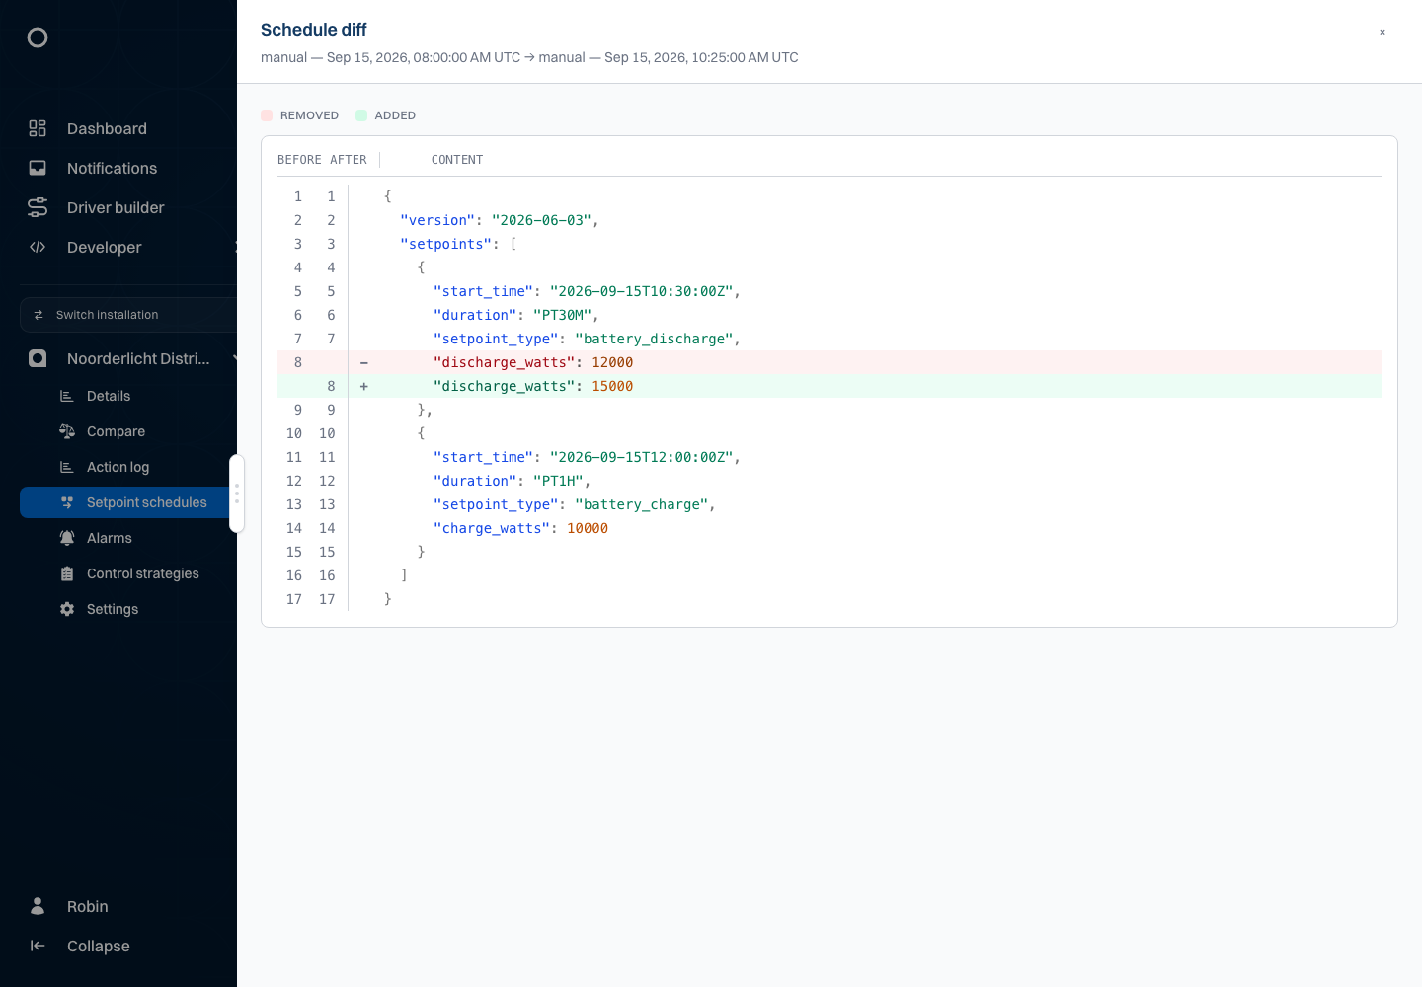Expand the Developer menu chevron
The height and width of the screenshot is (987, 1422).
(x=235, y=247)
